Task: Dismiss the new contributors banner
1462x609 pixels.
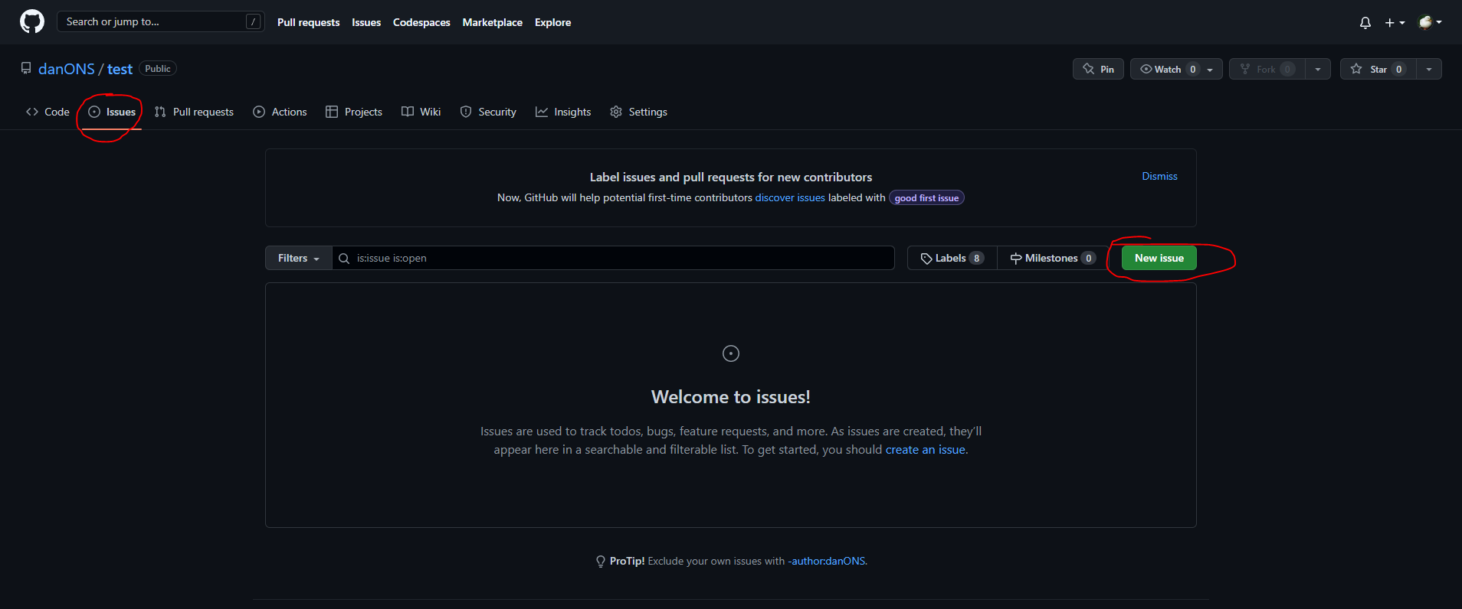Action: pyautogui.click(x=1159, y=176)
